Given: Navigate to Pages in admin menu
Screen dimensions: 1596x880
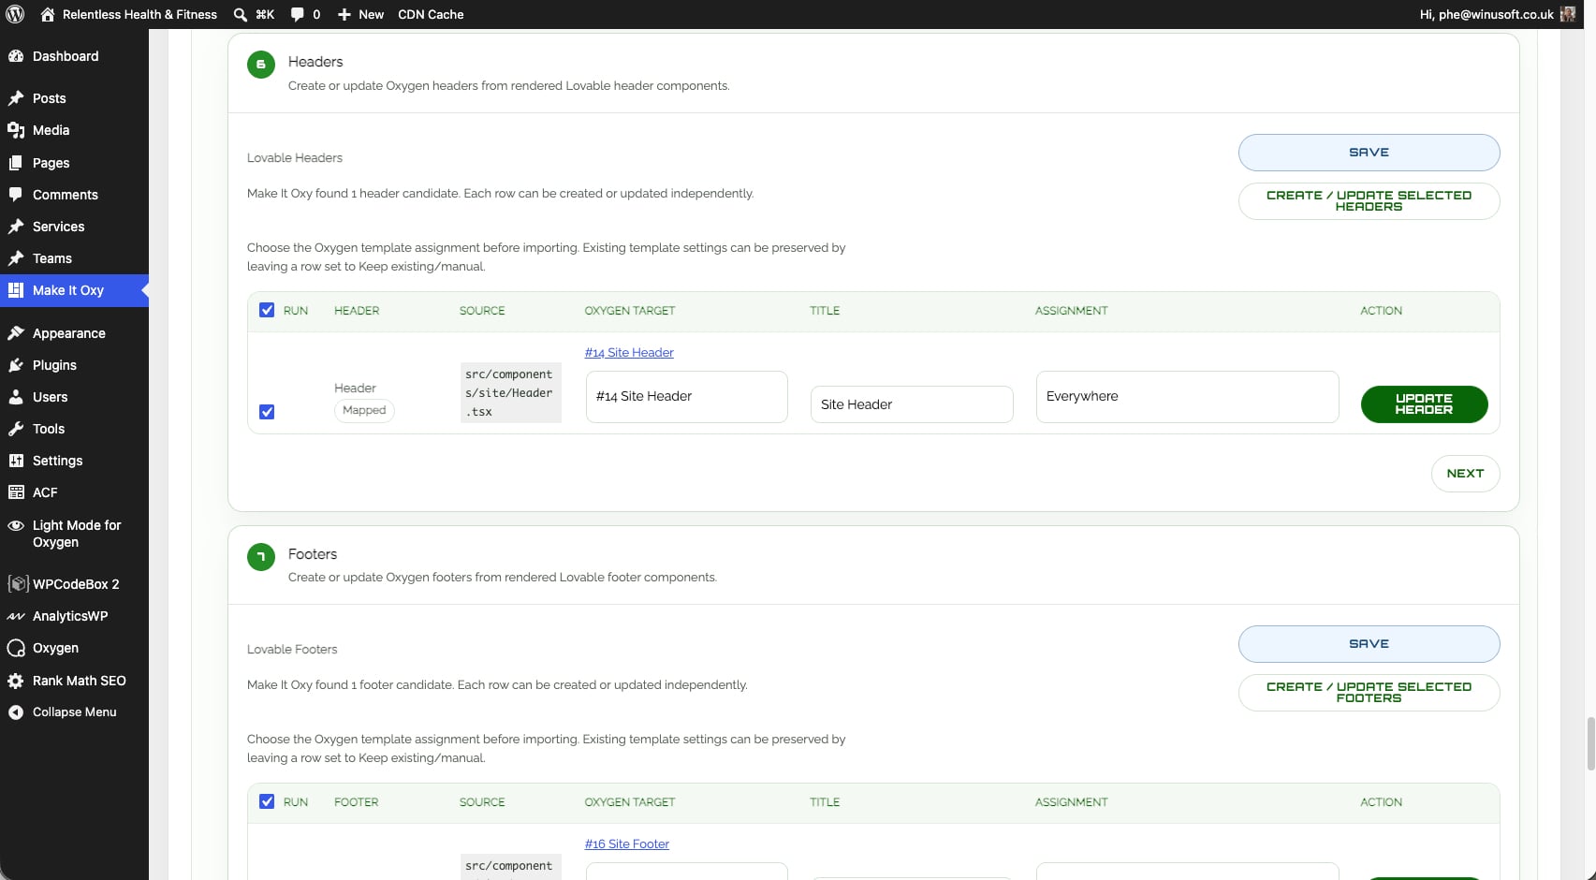Looking at the screenshot, I should pyautogui.click(x=51, y=163).
